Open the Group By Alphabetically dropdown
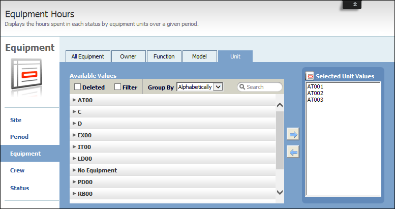The height and width of the screenshot is (209, 395). (200, 87)
